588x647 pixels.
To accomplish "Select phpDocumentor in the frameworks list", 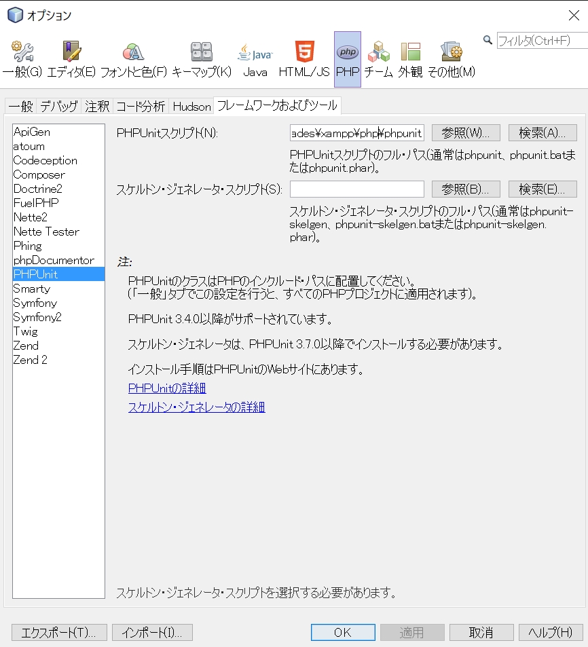I will 58,260.
